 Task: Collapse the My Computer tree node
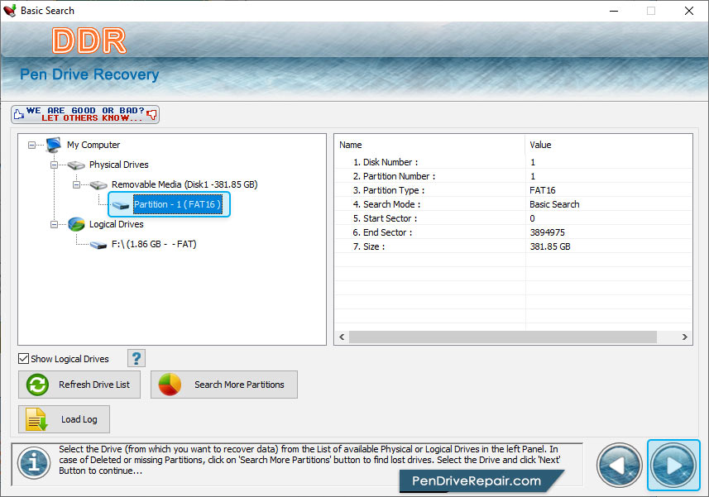point(31,145)
